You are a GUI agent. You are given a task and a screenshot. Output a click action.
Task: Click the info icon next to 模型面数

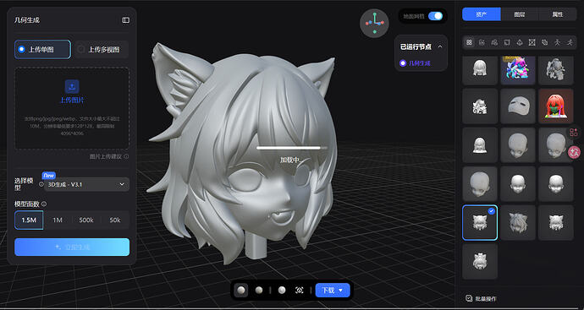44,204
